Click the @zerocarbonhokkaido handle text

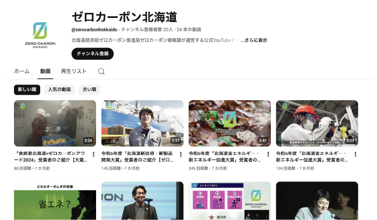pos(94,30)
